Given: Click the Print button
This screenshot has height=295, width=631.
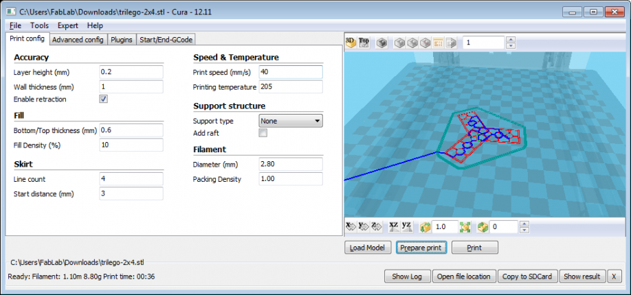Looking at the screenshot, I should pyautogui.click(x=475, y=248).
